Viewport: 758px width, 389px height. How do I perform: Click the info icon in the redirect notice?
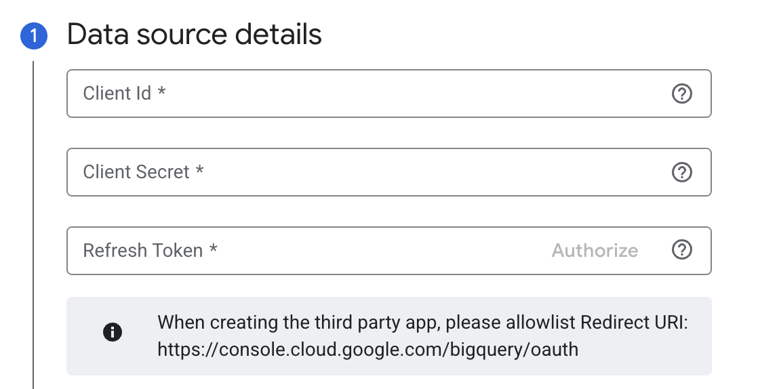pyautogui.click(x=113, y=332)
